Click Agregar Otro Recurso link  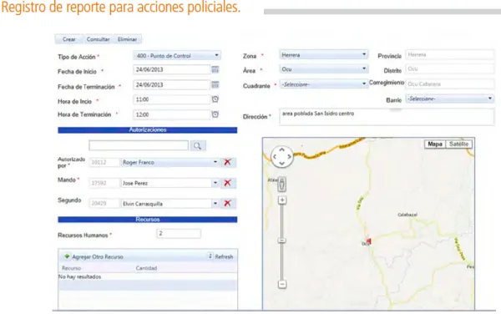[x=98, y=256]
